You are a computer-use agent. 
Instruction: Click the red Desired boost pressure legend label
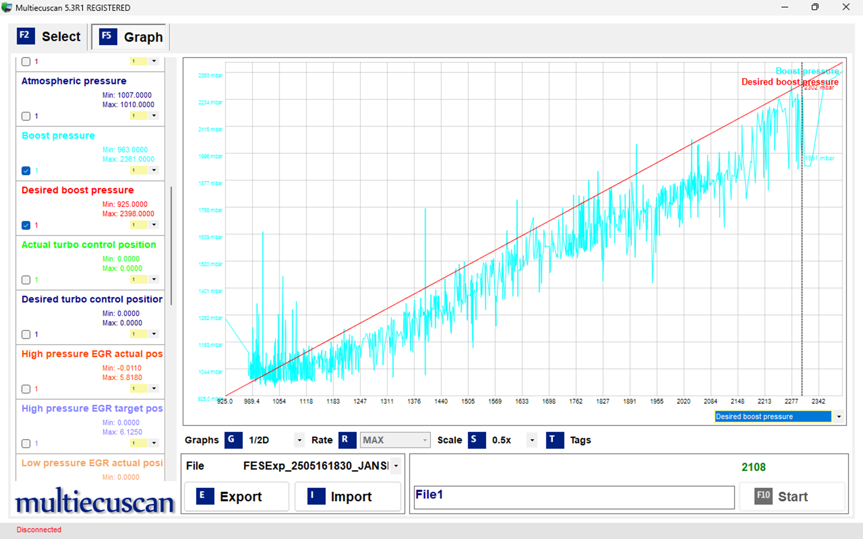[790, 82]
